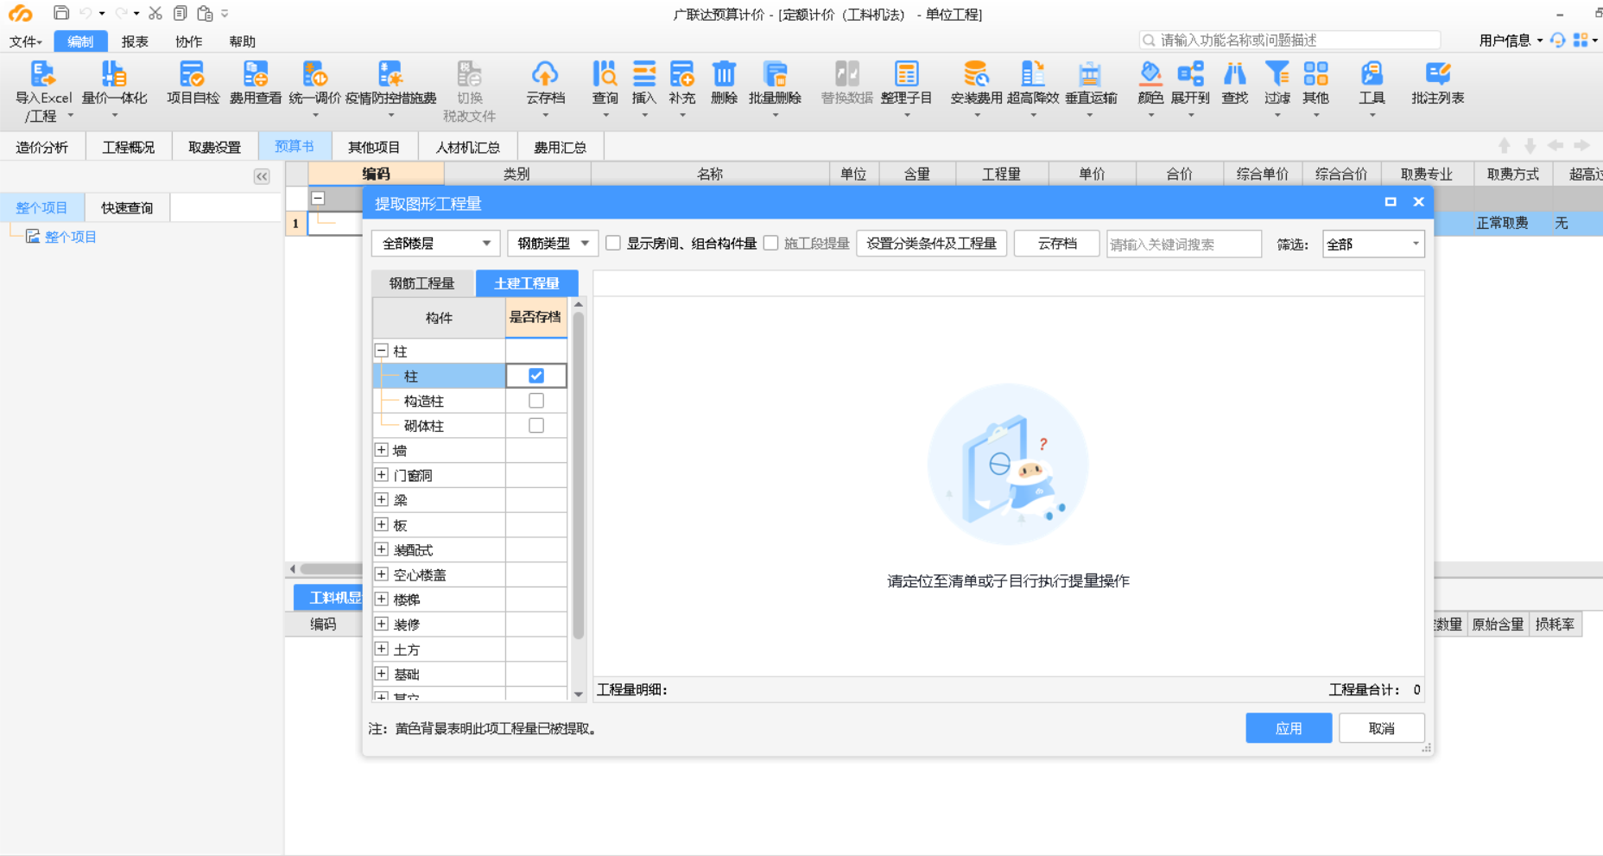Expand the 墙 tree node
The width and height of the screenshot is (1603, 856).
click(x=381, y=450)
